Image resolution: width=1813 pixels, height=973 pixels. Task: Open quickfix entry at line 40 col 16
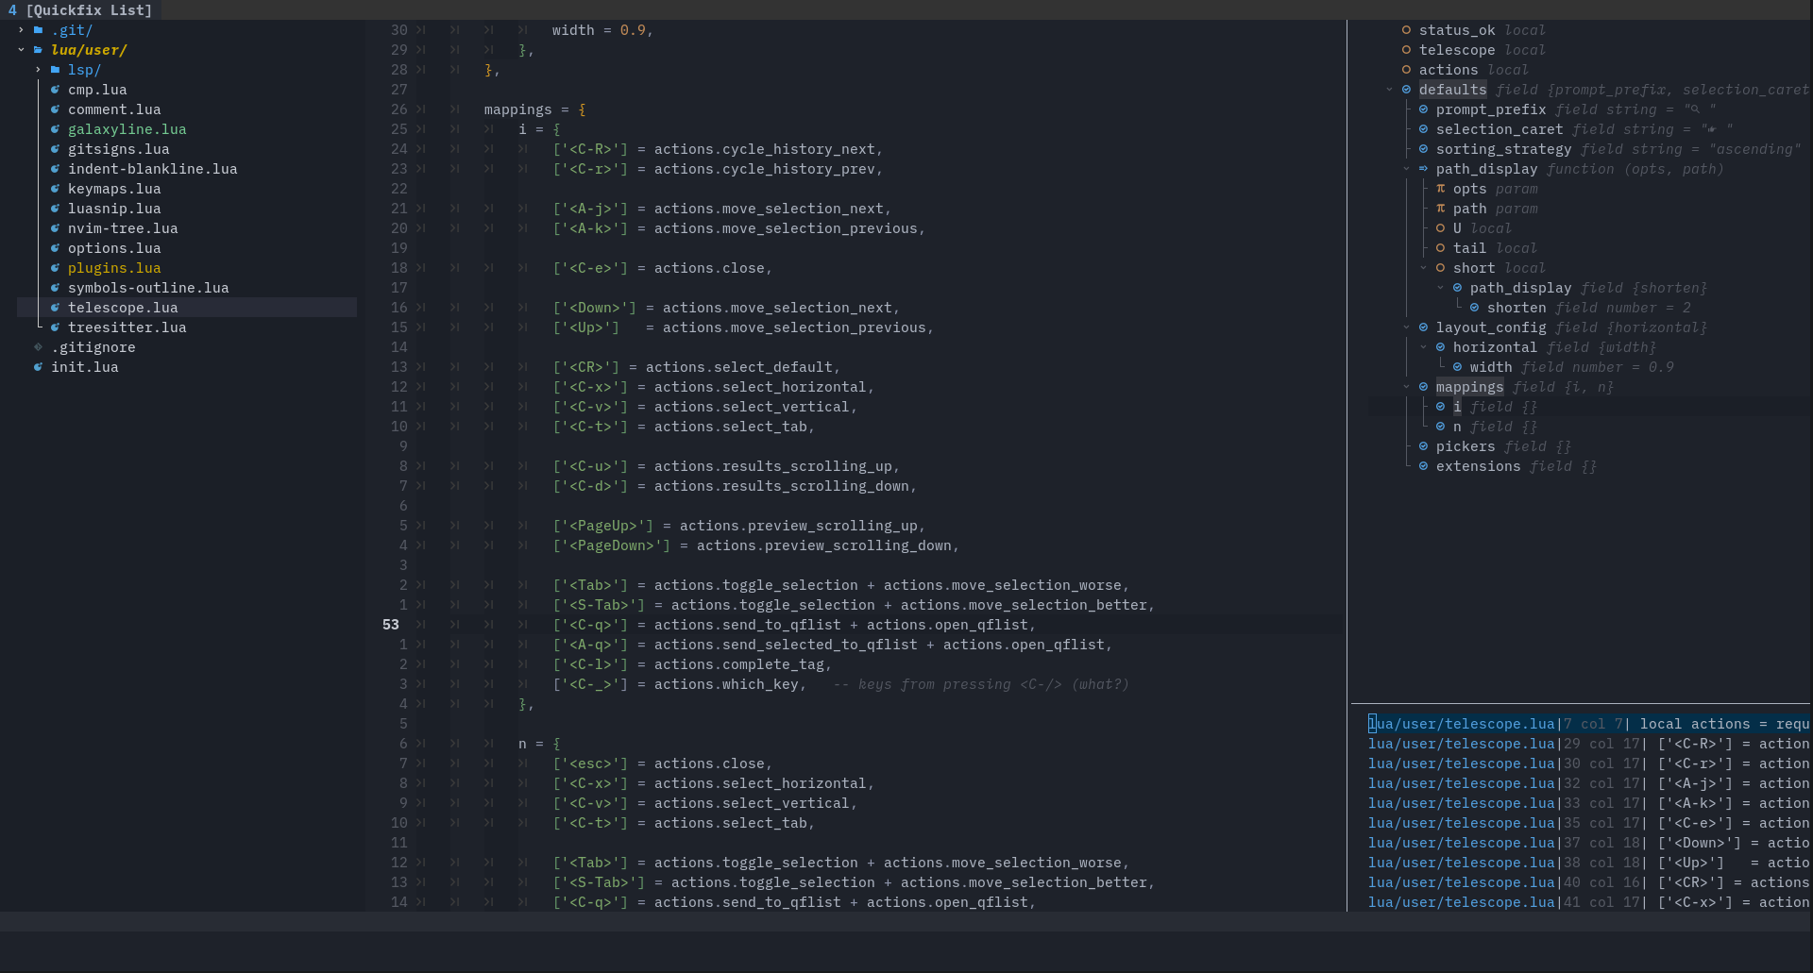[x=1589, y=882]
